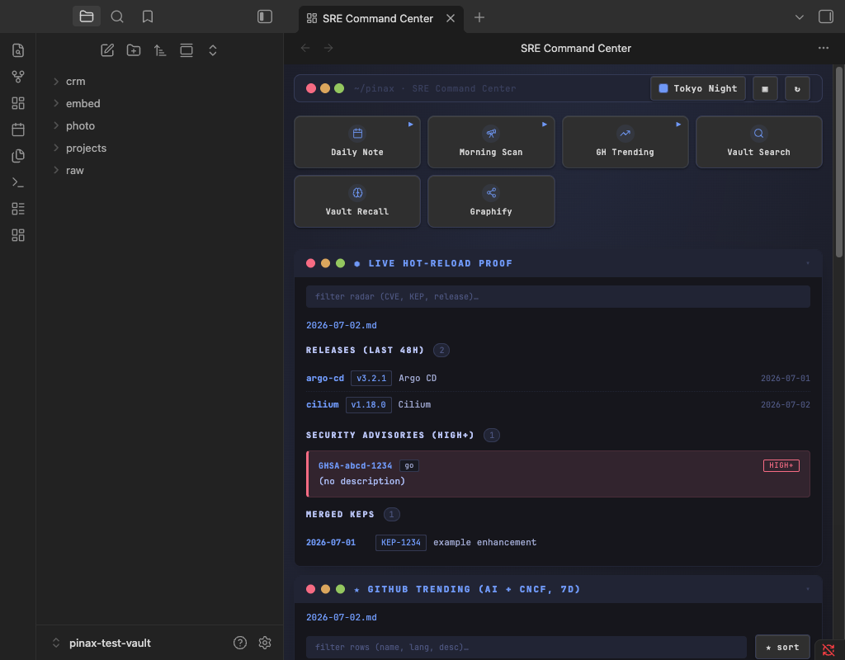Expand the projects folder
Image resolution: width=845 pixels, height=660 pixels.
click(86, 148)
